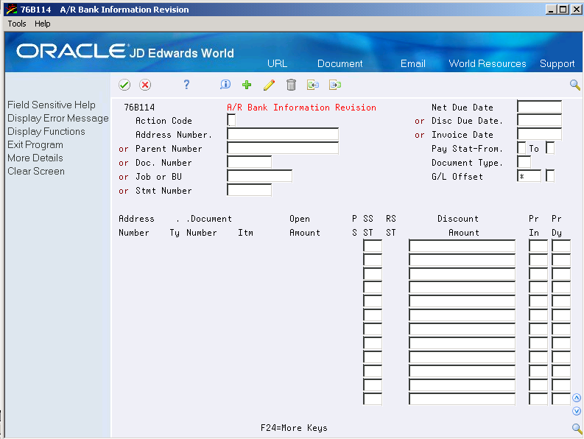Click the scroll up arrow icon
Viewport: 584px width, 439px height.
(577, 398)
